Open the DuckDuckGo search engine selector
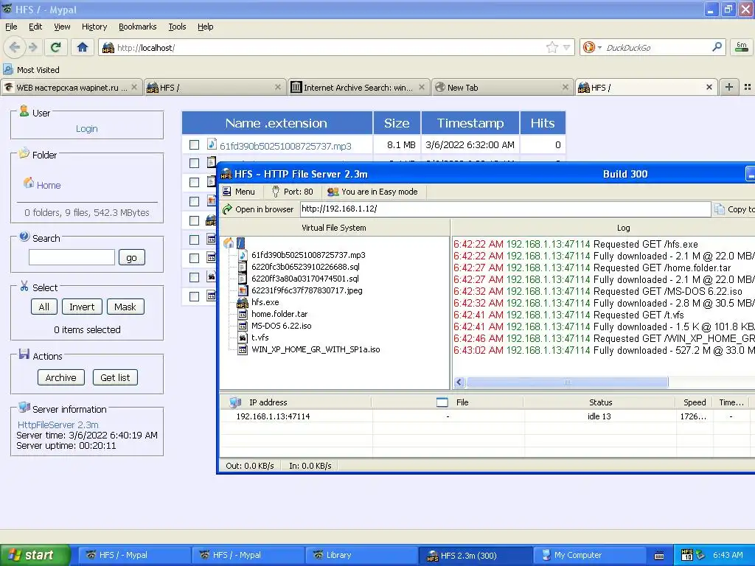 (x=592, y=47)
